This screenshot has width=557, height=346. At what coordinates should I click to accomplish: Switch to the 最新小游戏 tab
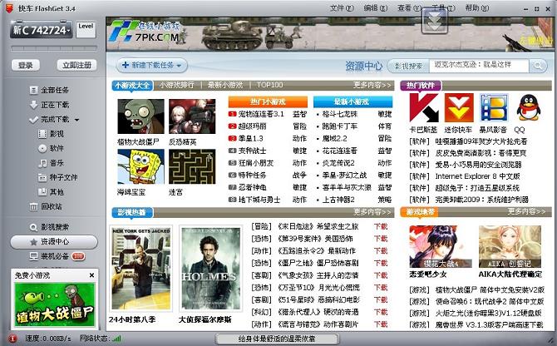225,86
